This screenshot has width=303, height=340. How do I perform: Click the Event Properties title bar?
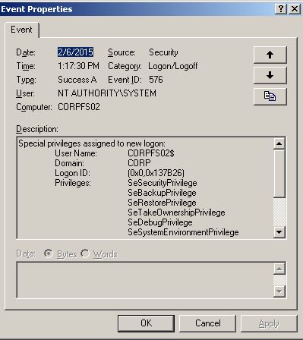137,9
